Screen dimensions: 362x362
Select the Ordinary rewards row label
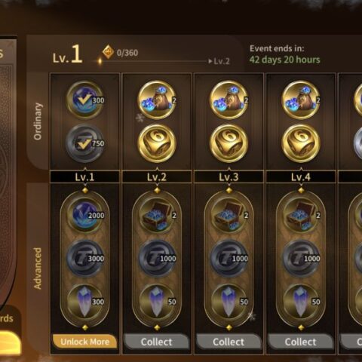(x=38, y=121)
